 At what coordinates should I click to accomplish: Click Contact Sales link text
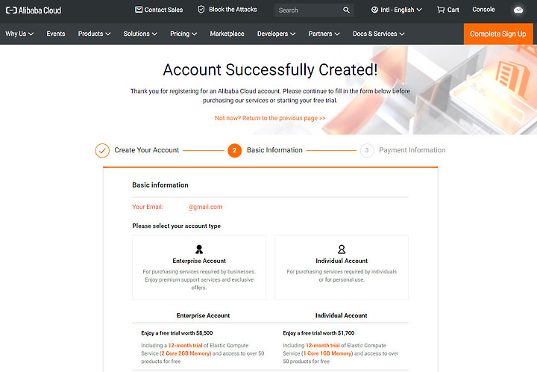click(163, 10)
